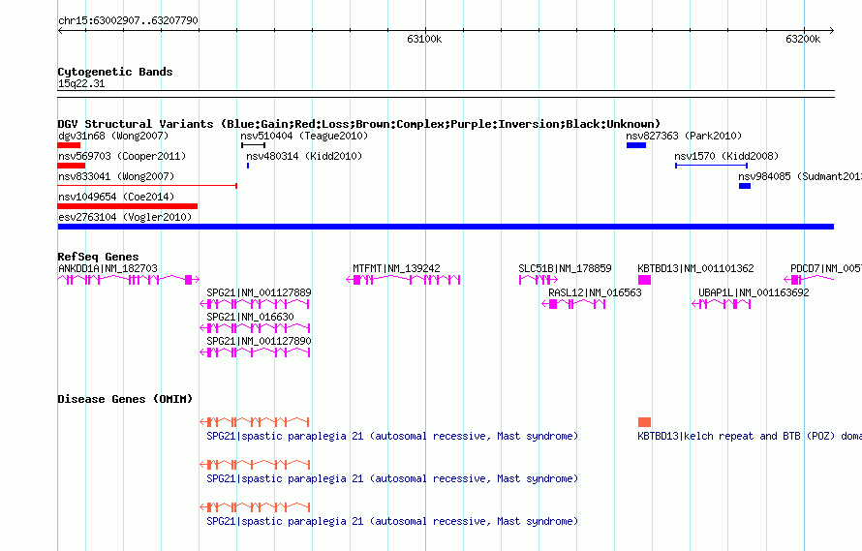Select the nsv984085 variant label
862x551 pixels.
(x=800, y=176)
